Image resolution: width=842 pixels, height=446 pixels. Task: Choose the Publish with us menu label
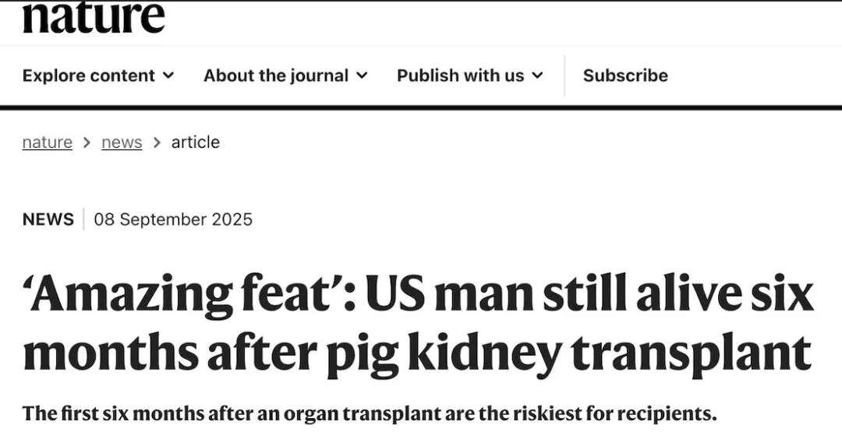(460, 76)
